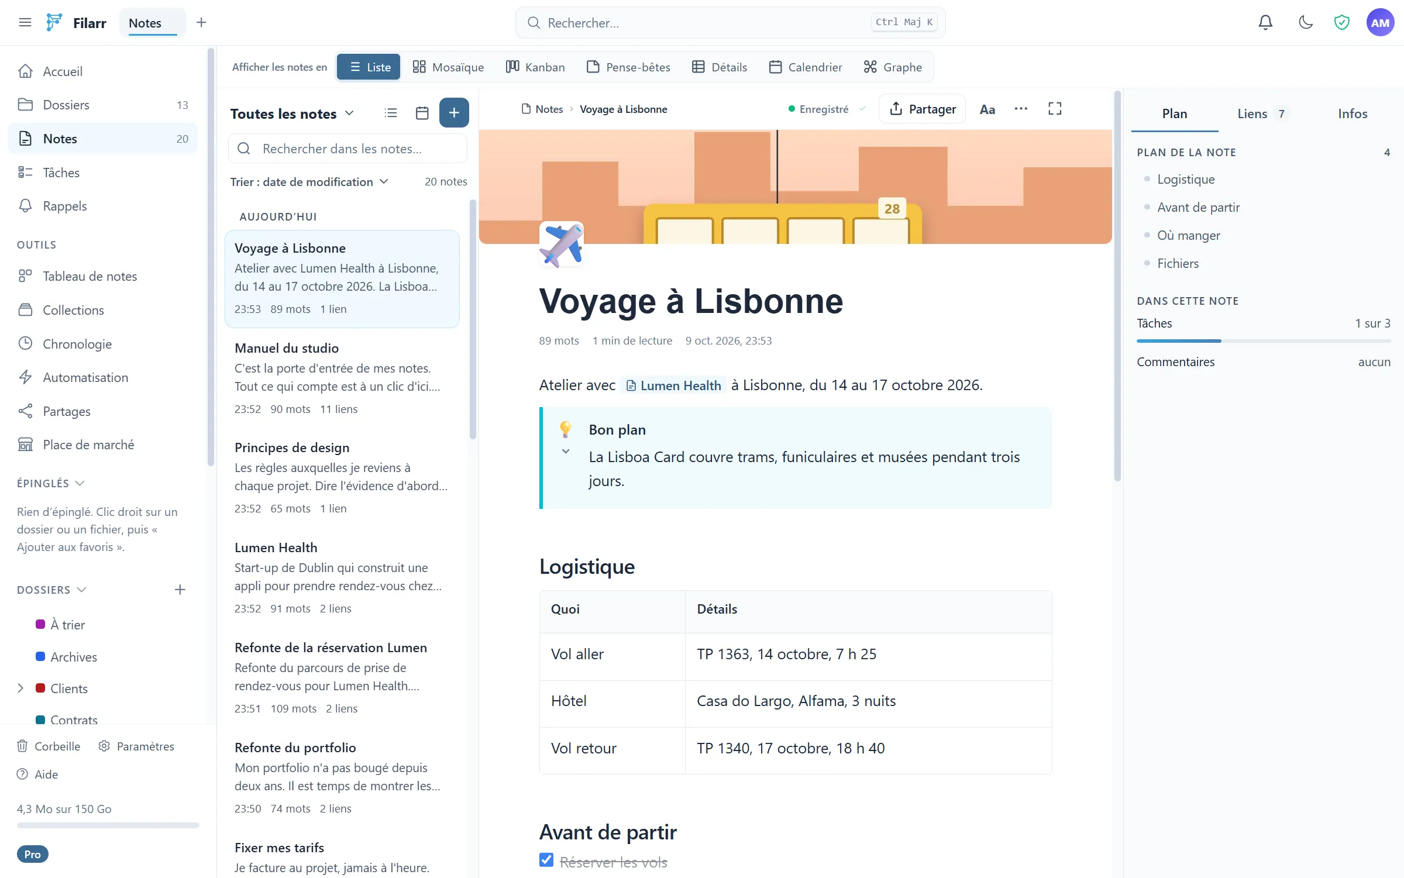Image resolution: width=1404 pixels, height=878 pixels.
Task: Open Toutes les notes dropdown
Action: click(292, 113)
